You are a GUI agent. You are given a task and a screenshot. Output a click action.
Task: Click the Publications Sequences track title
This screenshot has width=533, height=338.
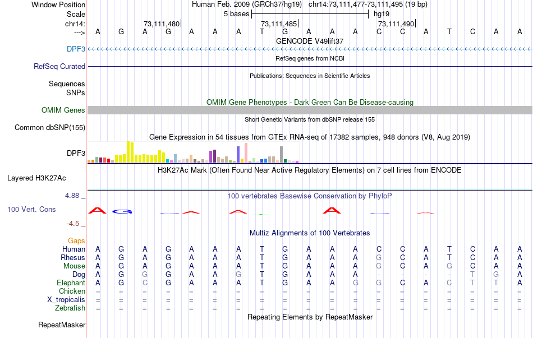pos(309,76)
